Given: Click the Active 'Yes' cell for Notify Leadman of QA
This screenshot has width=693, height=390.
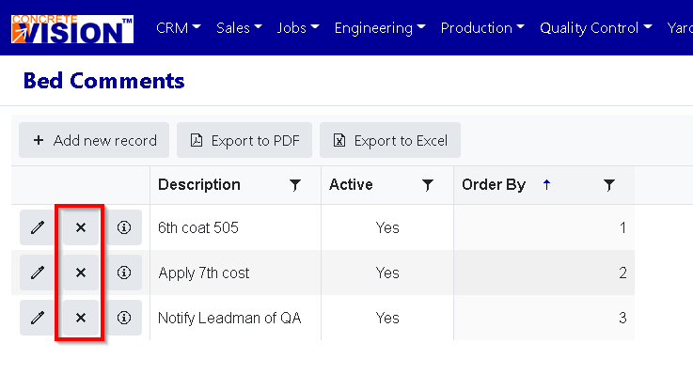Looking at the screenshot, I should pyautogui.click(x=387, y=318).
